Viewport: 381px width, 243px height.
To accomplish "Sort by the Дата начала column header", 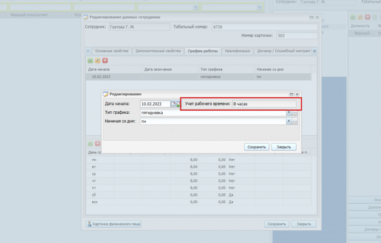I will pyautogui.click(x=114, y=70).
